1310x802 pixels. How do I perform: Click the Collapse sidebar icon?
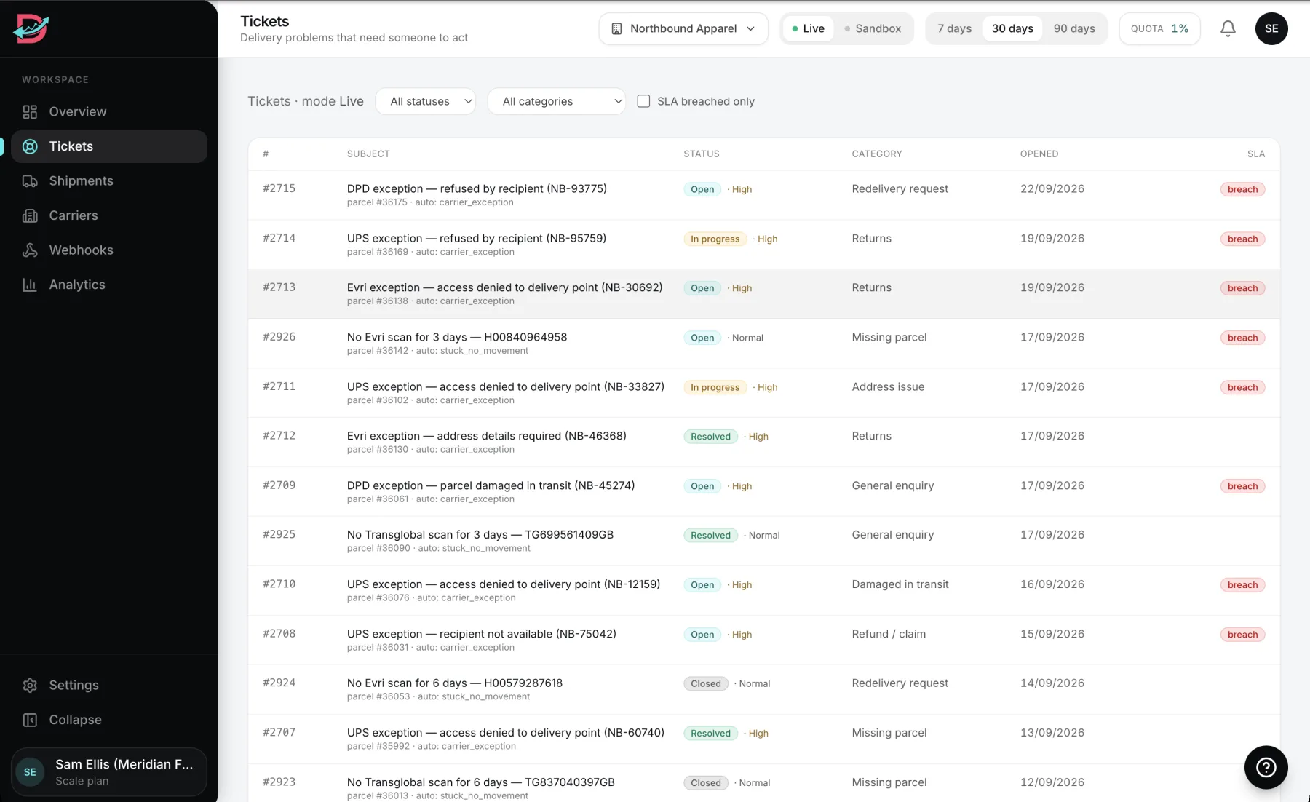click(30, 720)
